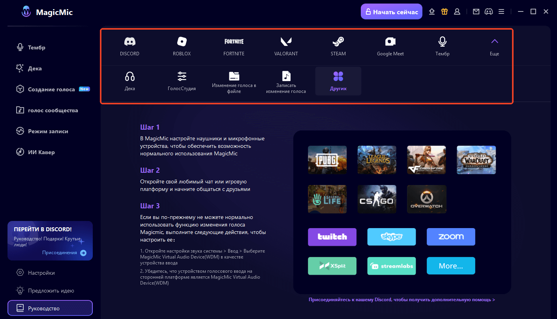
Task: Select the ROBLOX guide tab
Action: 182,47
